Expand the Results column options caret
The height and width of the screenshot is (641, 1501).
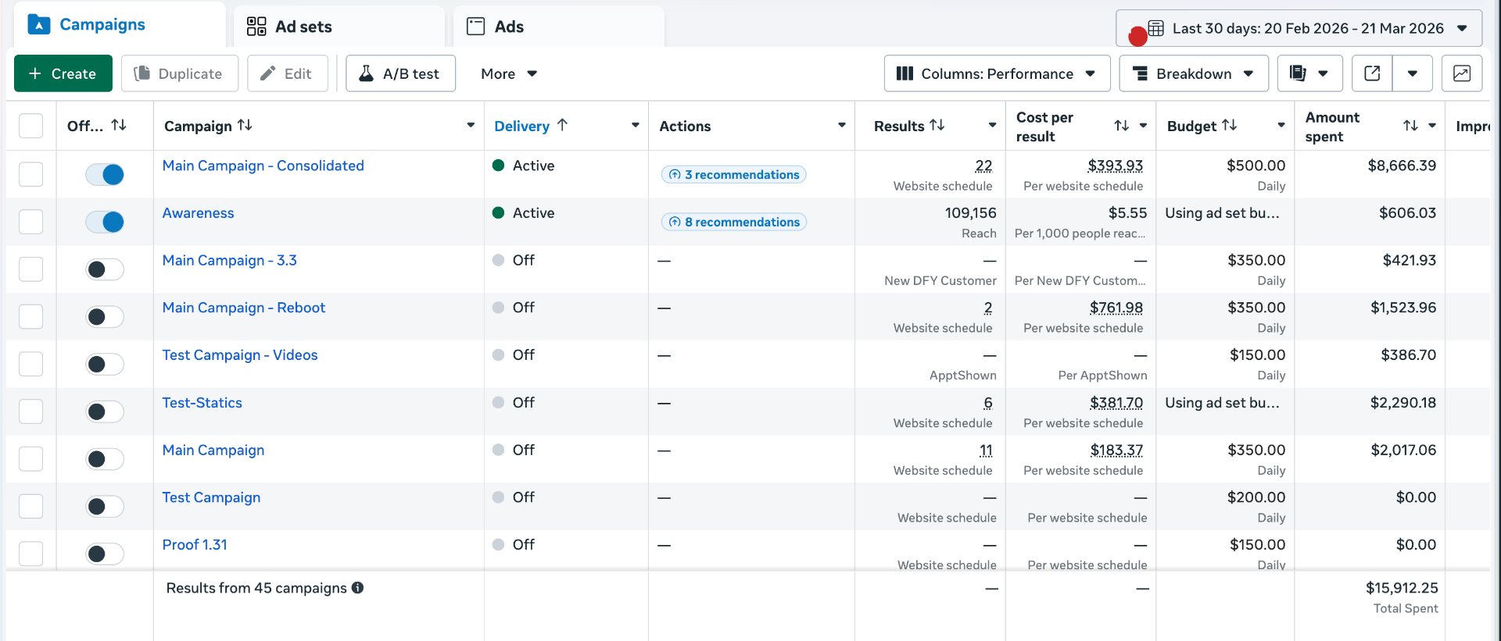[x=992, y=125]
